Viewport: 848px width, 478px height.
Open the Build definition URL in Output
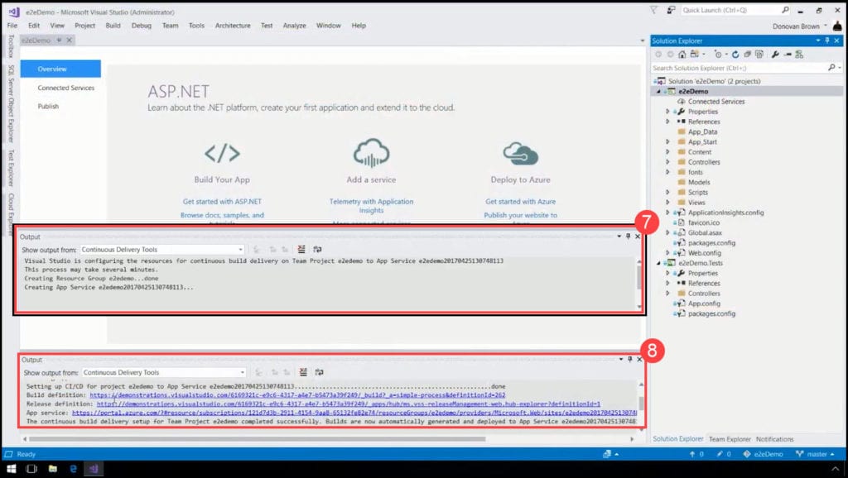click(297, 395)
